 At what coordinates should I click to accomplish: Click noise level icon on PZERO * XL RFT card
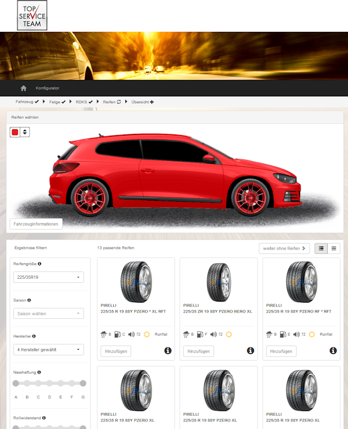coord(132,335)
